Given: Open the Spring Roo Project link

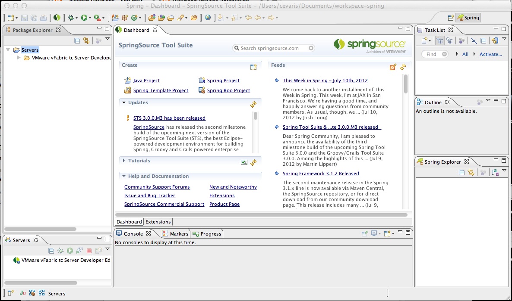Looking at the screenshot, I should tap(228, 90).
